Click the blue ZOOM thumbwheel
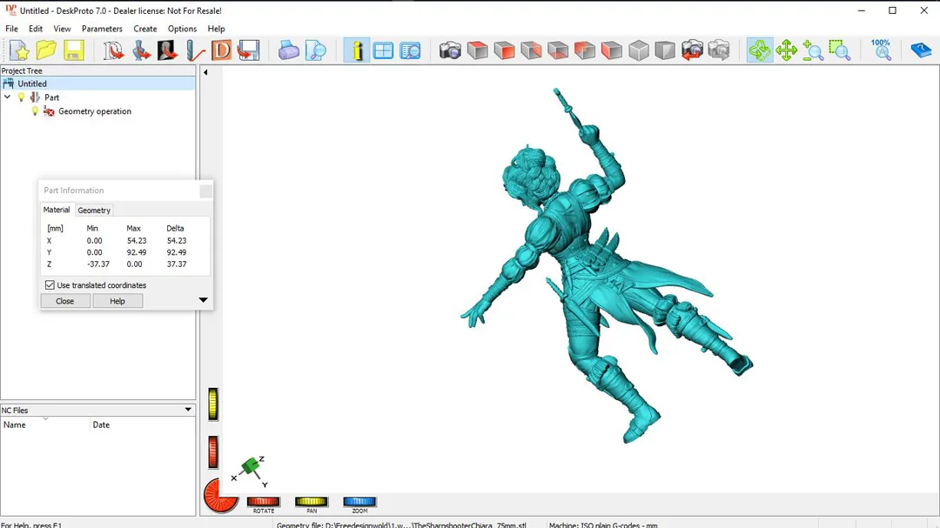The image size is (940, 528). coord(359,502)
